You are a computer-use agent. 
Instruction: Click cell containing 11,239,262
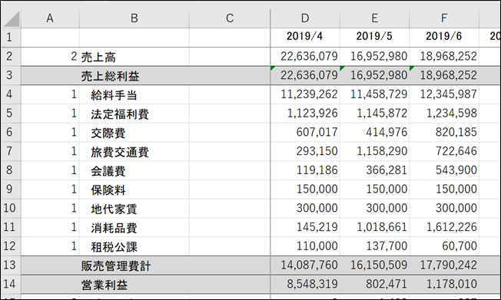305,94
